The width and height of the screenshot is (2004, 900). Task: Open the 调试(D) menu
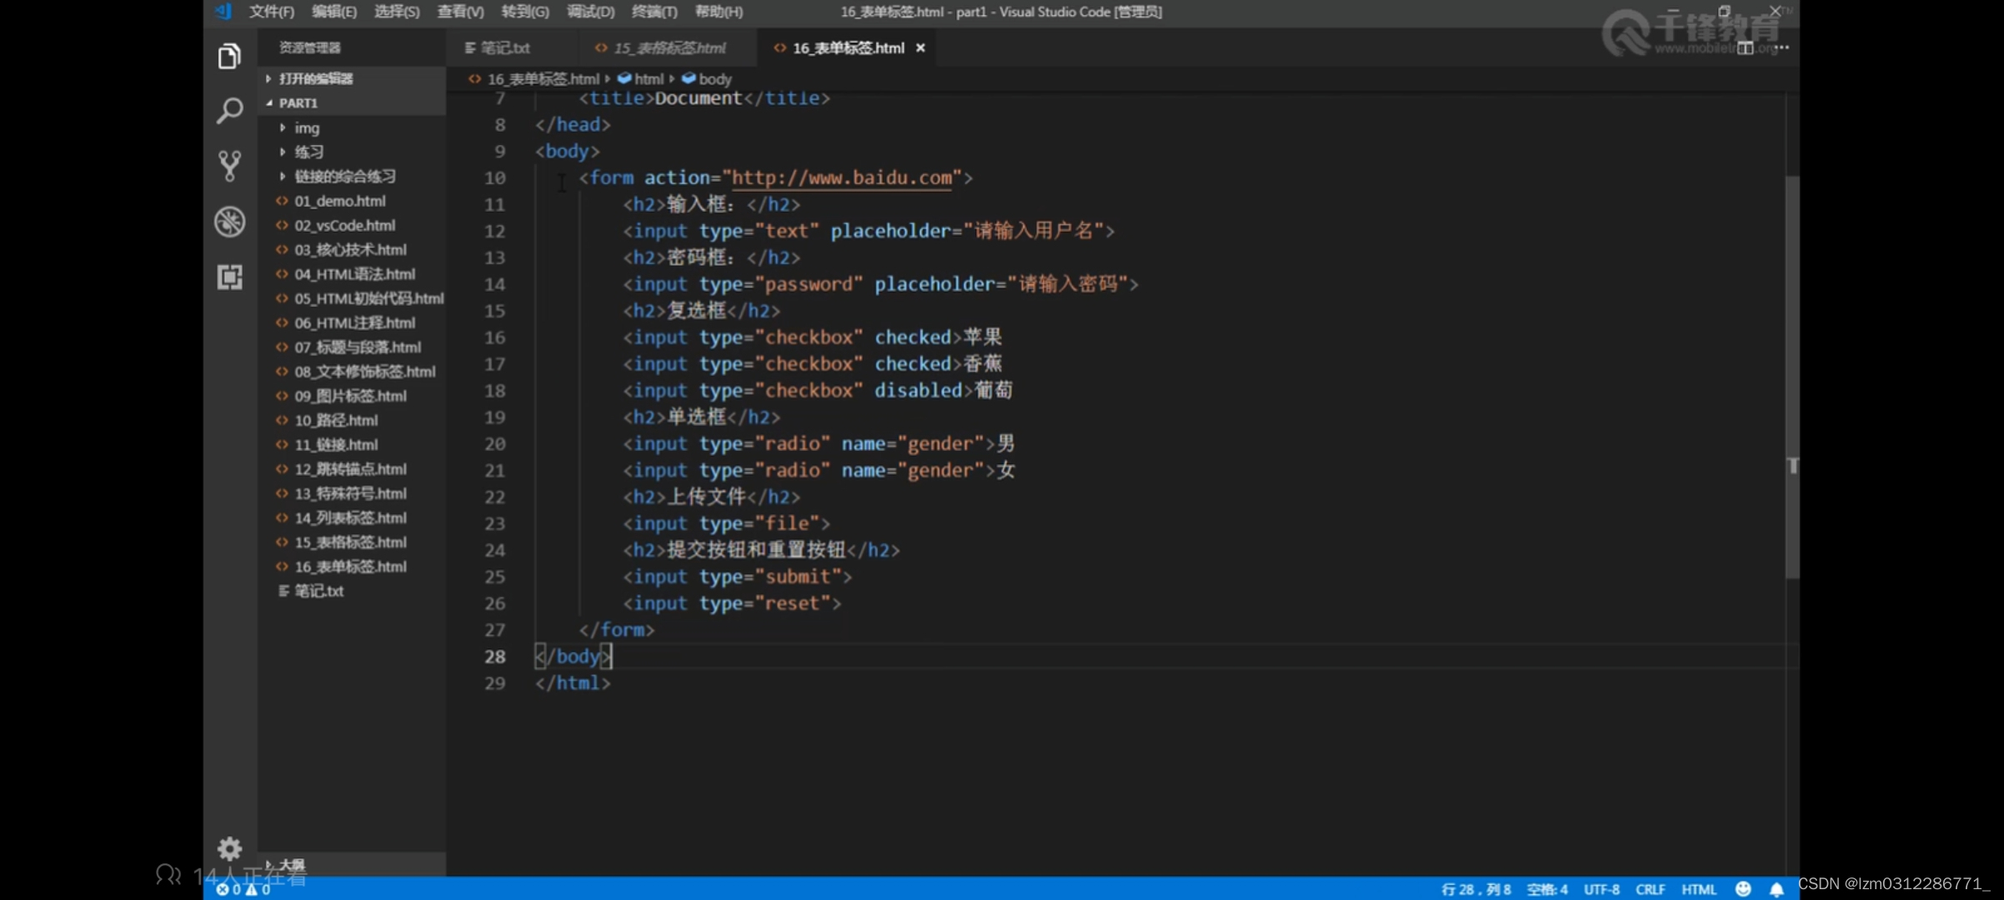click(x=590, y=12)
